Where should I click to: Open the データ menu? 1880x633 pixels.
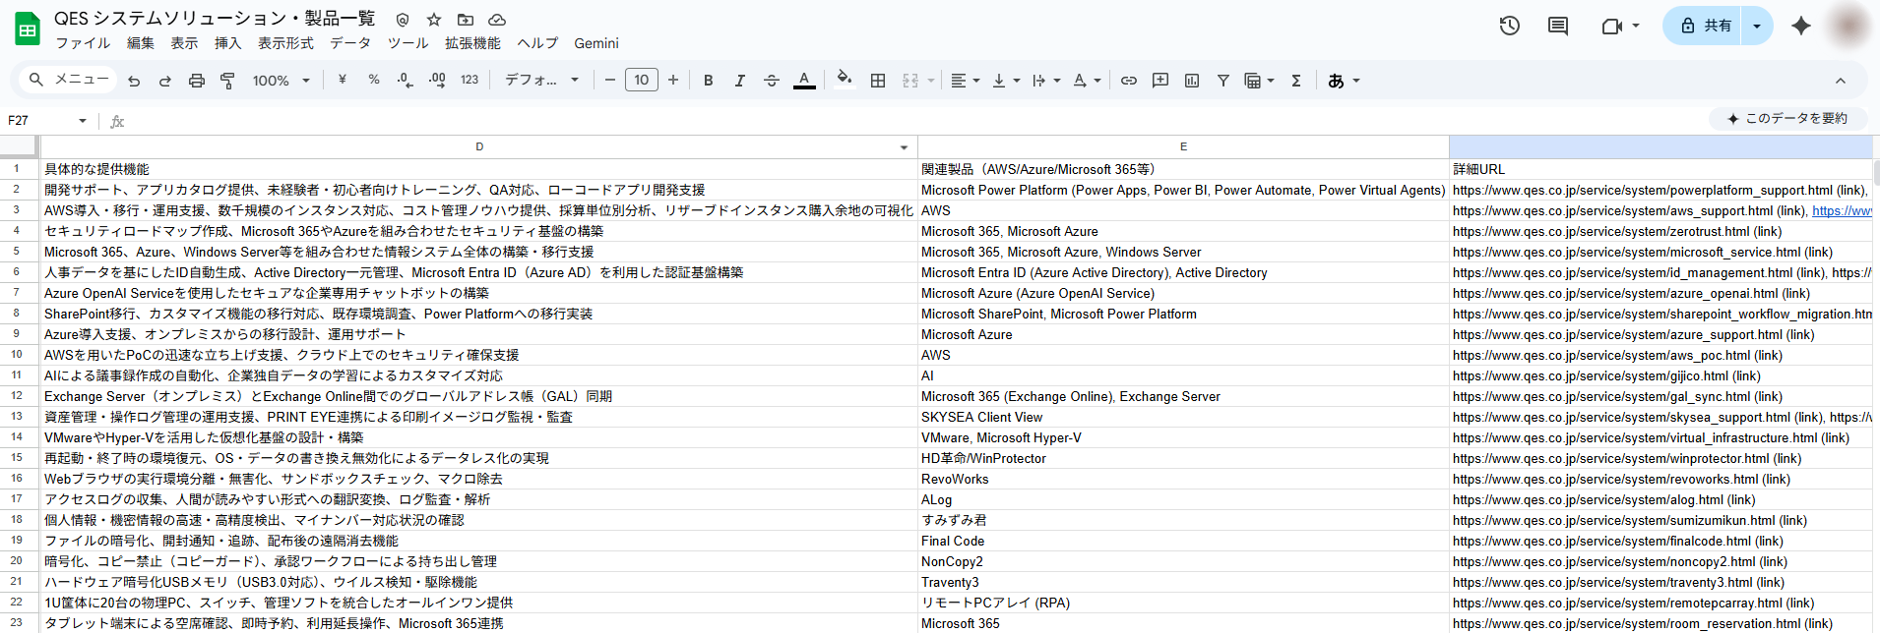click(x=350, y=43)
